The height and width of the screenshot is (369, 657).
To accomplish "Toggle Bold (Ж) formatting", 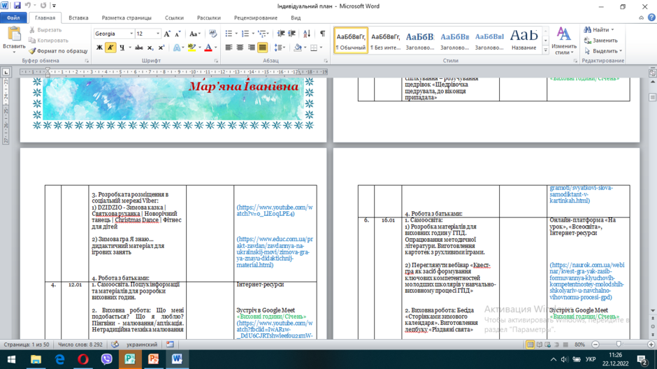I will click(x=99, y=48).
